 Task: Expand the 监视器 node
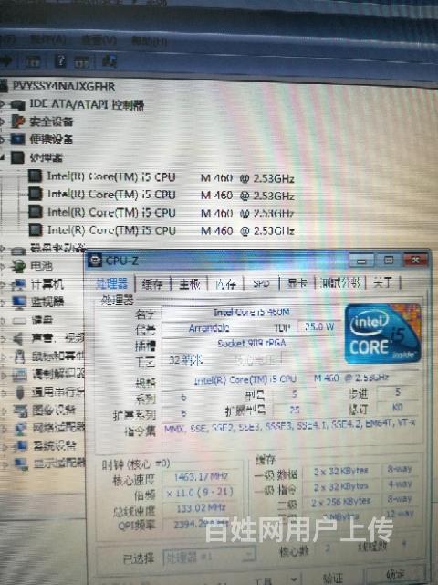(x=4, y=303)
